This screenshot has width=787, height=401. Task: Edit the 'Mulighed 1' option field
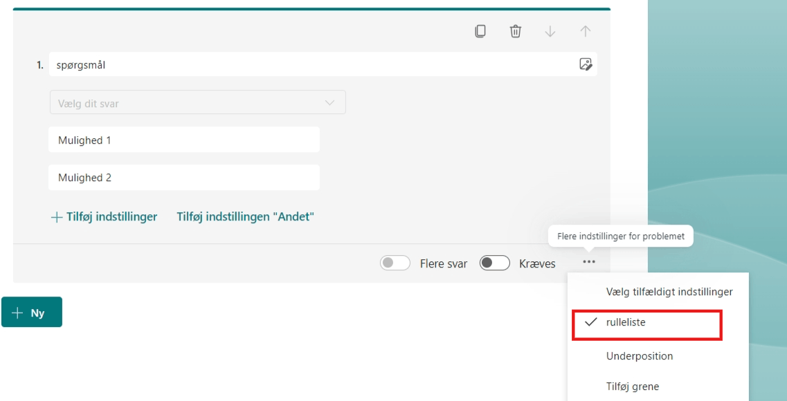184,140
